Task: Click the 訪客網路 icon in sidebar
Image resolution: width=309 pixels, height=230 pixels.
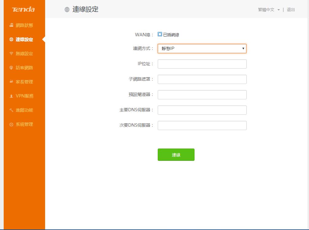Action: (x=11, y=68)
